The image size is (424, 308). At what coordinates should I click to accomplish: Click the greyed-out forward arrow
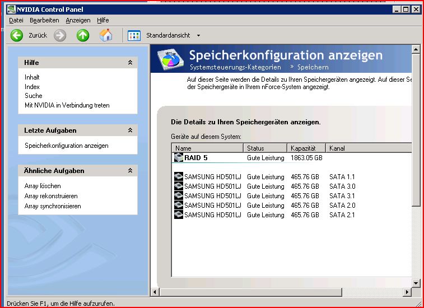coord(60,35)
